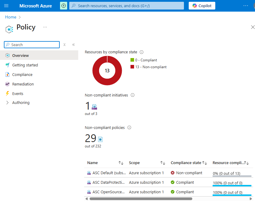This screenshot has width=255, height=201.
Task: Close the Policy blade
Action: (253, 27)
